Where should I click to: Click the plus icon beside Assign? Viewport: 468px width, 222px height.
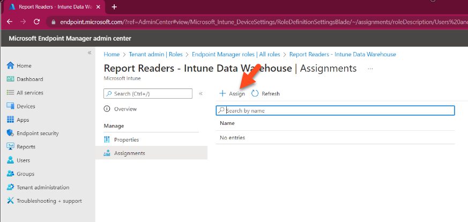222,93
